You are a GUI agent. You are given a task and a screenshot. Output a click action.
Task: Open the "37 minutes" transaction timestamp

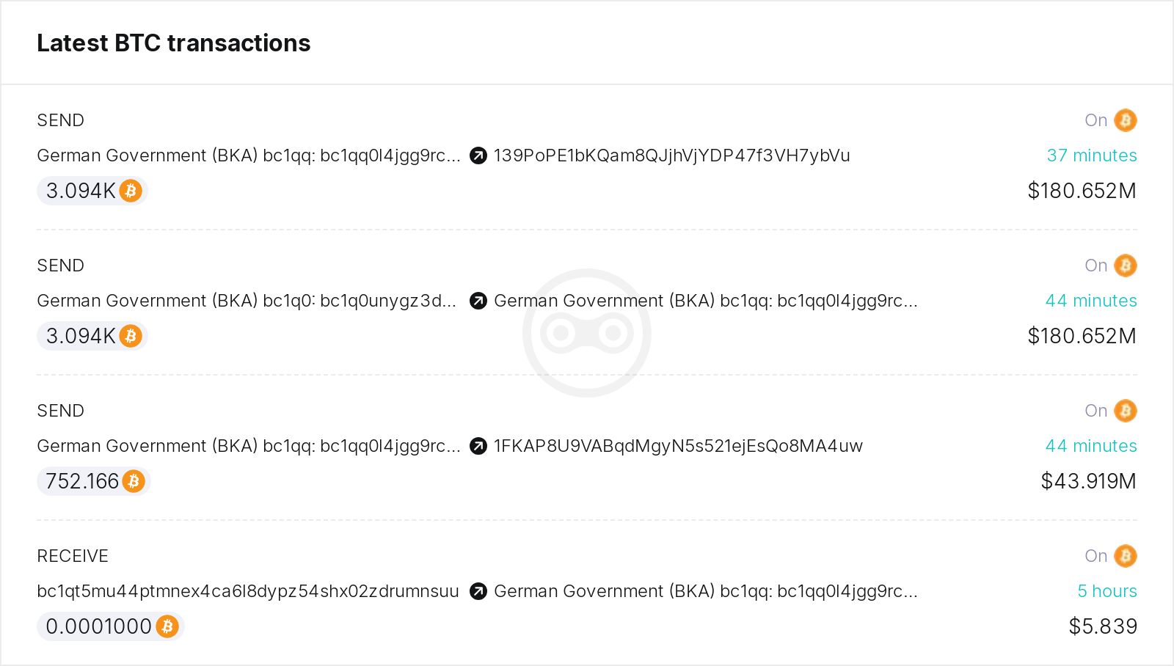[1092, 155]
